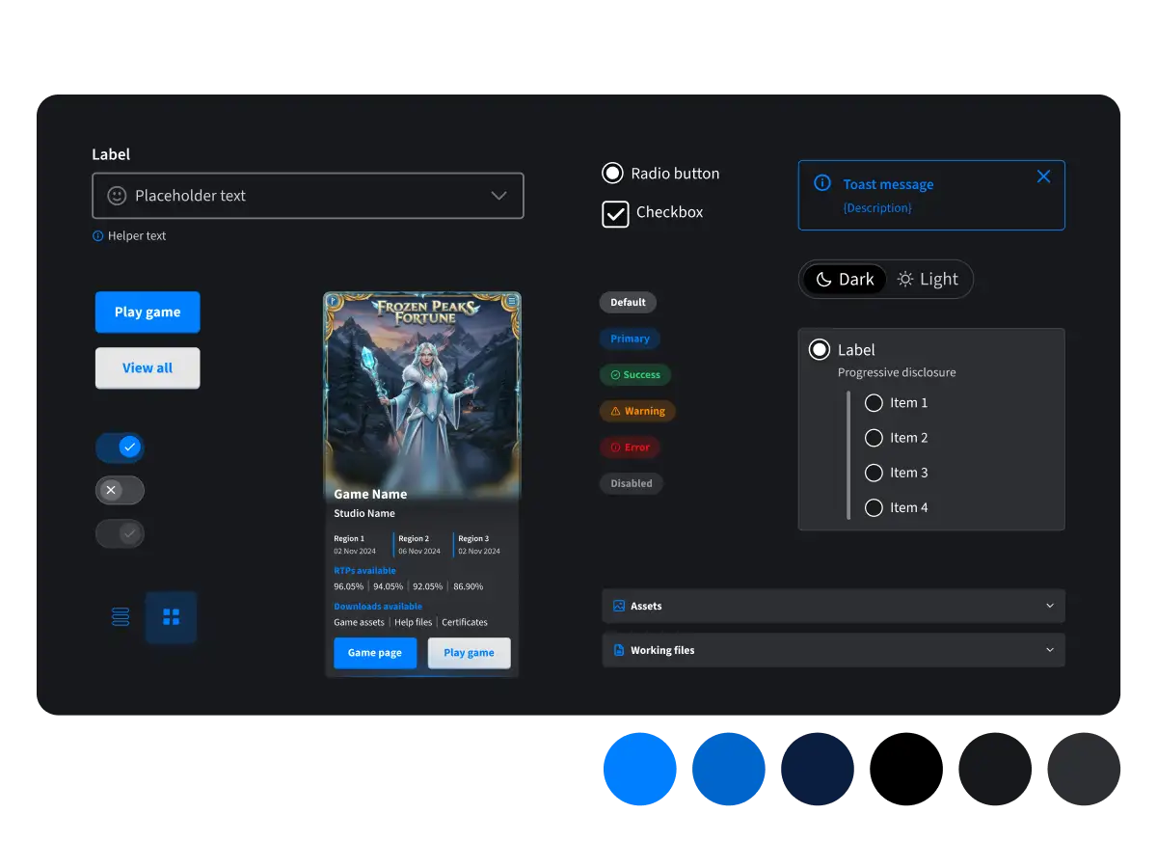This screenshot has width=1157, height=868.
Task: Pick the dark navy color circle
Action: 818,770
